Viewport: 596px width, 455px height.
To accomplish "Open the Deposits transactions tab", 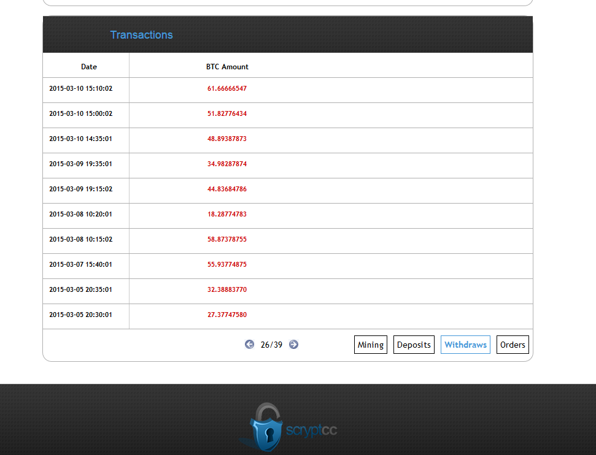I will (414, 345).
